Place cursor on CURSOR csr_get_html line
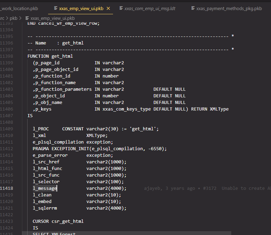Screen dimensions: 271x235 [x=58, y=221]
